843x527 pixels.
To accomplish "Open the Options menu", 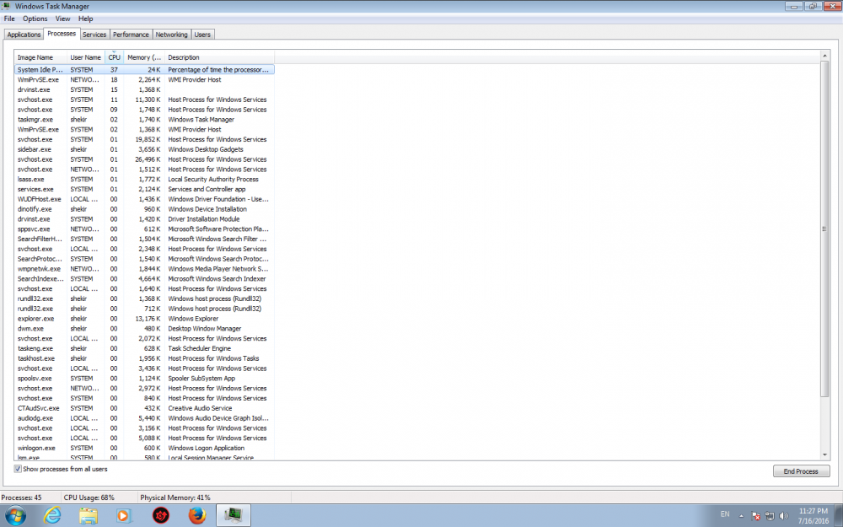I will point(35,19).
